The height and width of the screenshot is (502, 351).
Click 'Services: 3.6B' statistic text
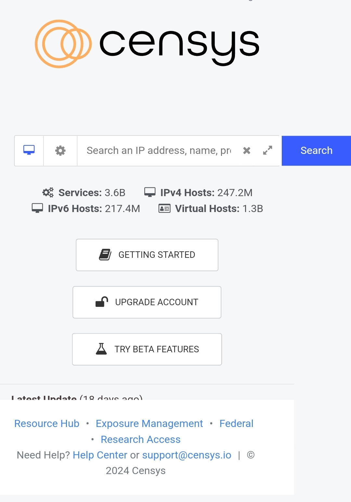[x=92, y=193]
